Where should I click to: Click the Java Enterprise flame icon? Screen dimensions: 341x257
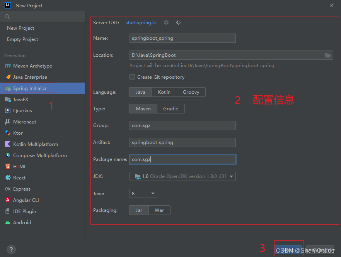[8, 77]
